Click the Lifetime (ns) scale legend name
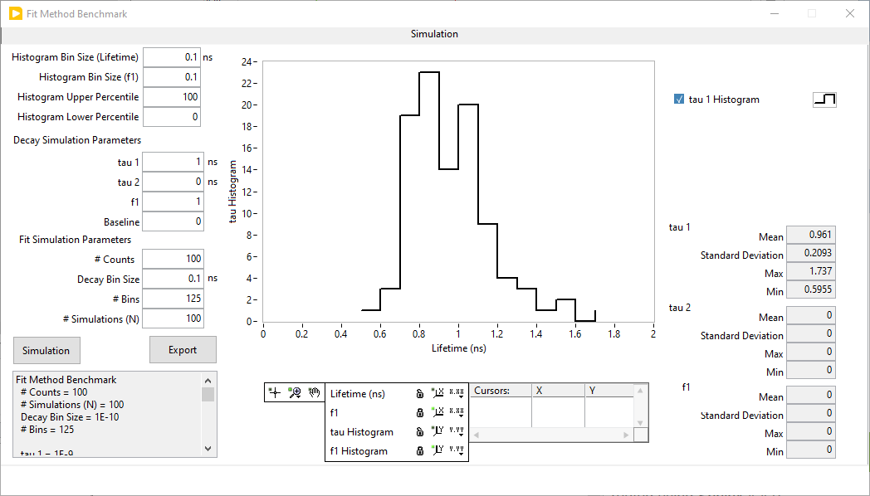Viewport: 870px width, 496px height. click(x=357, y=394)
